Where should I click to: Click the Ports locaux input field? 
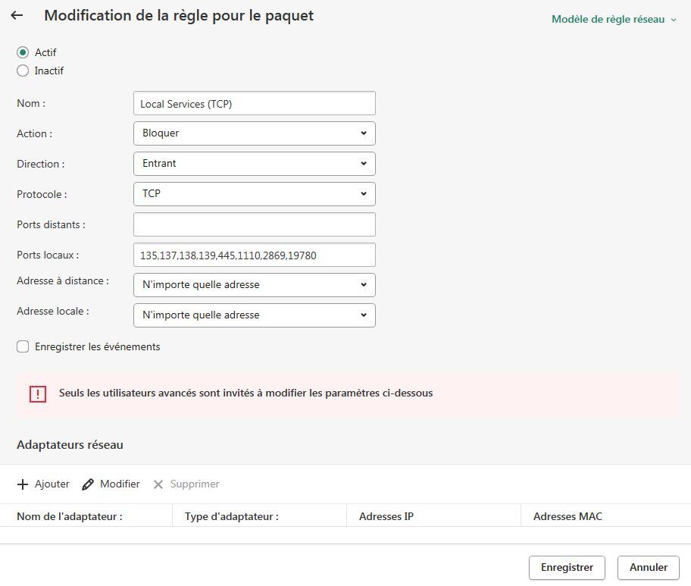click(x=254, y=255)
